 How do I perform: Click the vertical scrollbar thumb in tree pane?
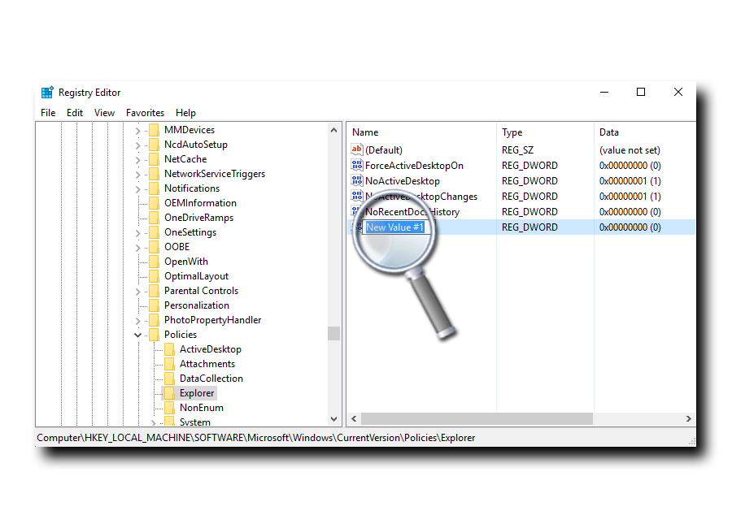tap(333, 334)
